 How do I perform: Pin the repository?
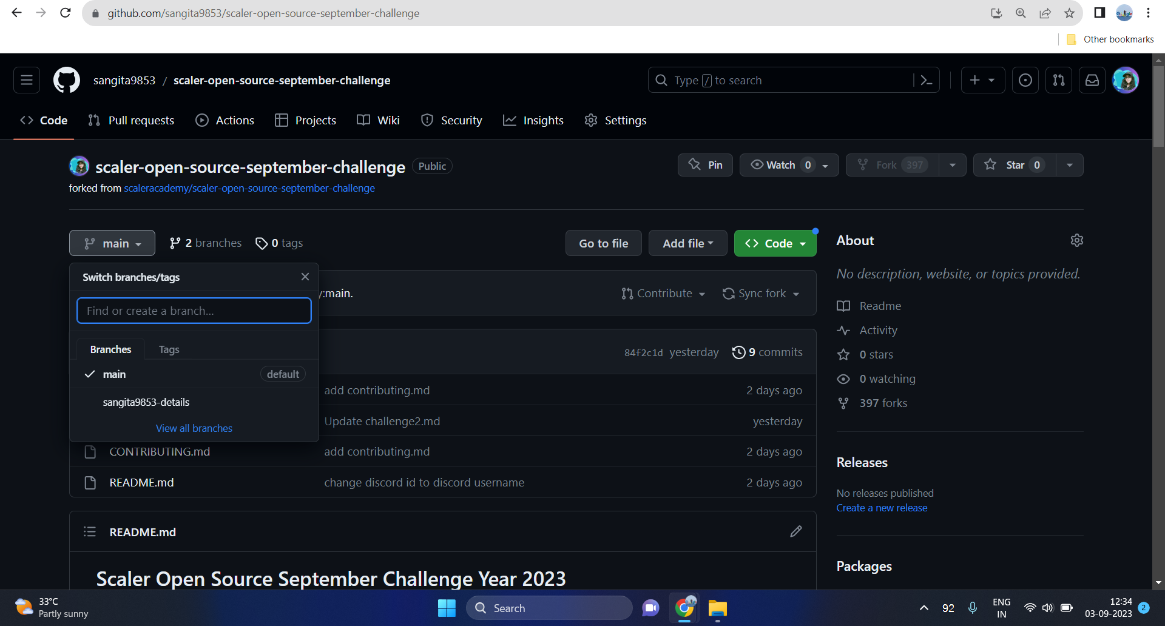704,164
